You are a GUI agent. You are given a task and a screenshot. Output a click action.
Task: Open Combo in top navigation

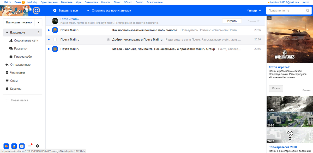(140, 2)
